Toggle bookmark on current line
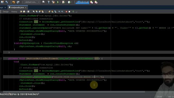The height and width of the screenshot is (98, 174). (x=55, y=11)
